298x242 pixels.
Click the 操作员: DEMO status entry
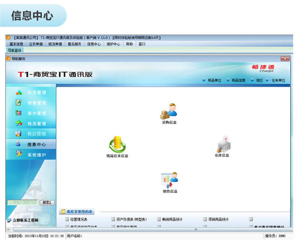tap(275, 236)
